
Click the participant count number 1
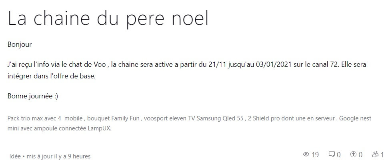(382, 154)
